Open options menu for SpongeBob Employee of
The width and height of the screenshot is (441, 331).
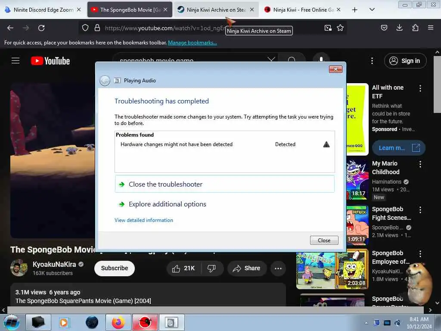point(420,254)
